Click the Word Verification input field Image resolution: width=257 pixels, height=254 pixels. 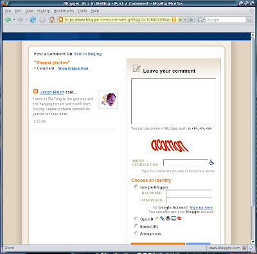[x=186, y=163]
